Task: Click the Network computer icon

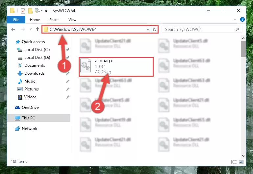Action: click(x=17, y=129)
